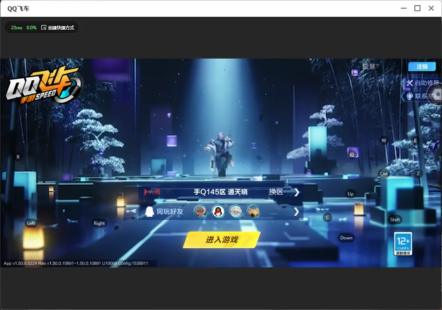
Task: Select the Right key mapping bubble
Action: click(99, 223)
